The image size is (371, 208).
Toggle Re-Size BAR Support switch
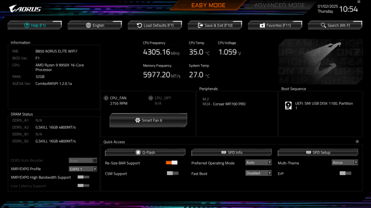pyautogui.click(x=171, y=163)
